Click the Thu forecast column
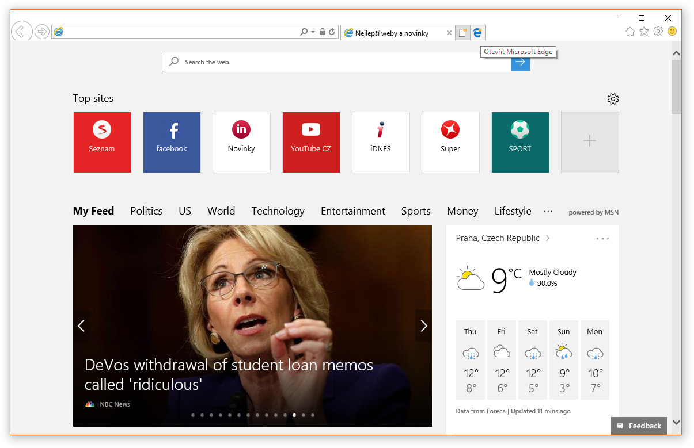694x448 pixels. (471, 360)
